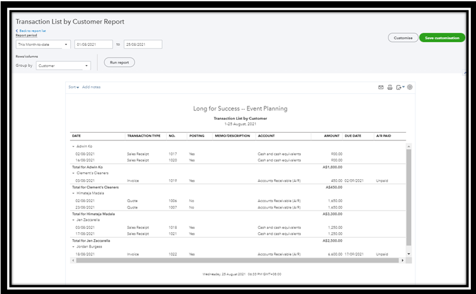Screen dimensions: 476x294
Task: Open the Sort dropdown
Action: pos(73,87)
